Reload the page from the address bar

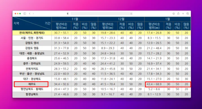click(x=131, y=14)
